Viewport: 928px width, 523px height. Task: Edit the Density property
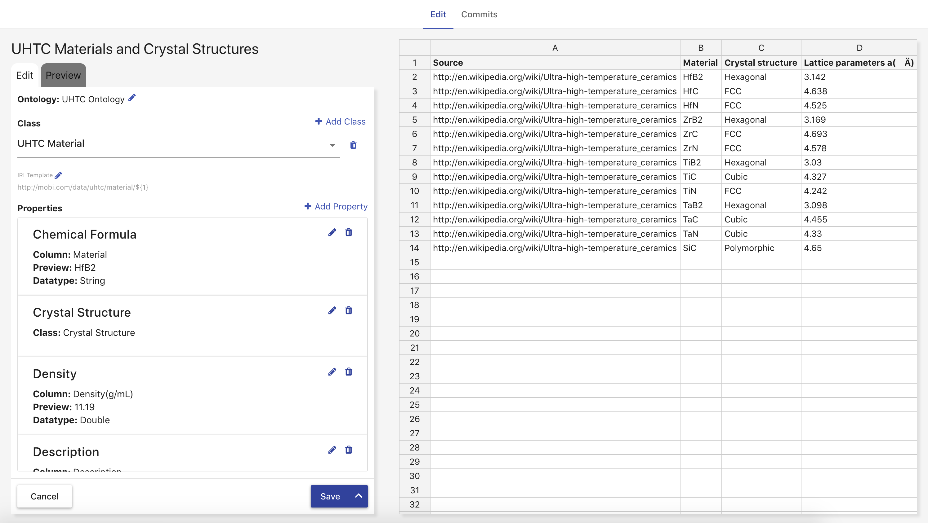point(332,372)
